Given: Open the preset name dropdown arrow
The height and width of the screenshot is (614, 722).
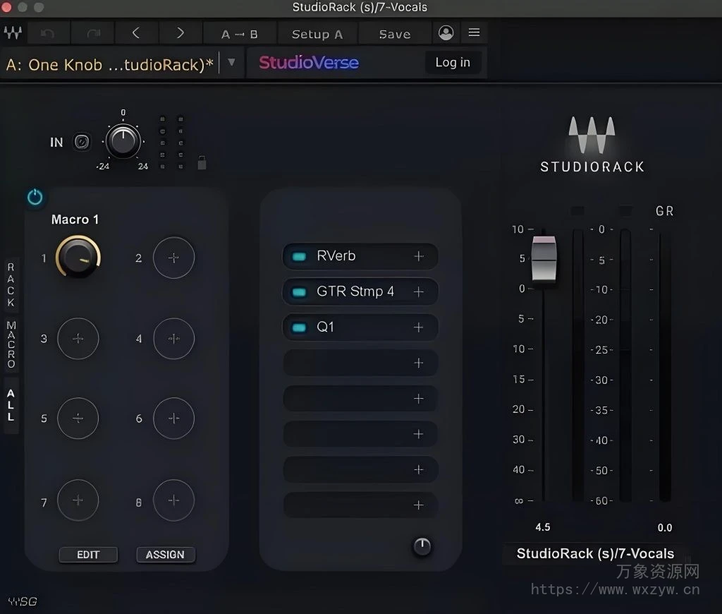Looking at the screenshot, I should [x=231, y=62].
